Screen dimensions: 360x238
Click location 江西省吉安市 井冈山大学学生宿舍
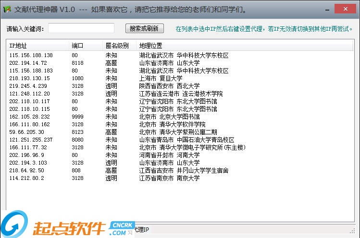pos(184,170)
